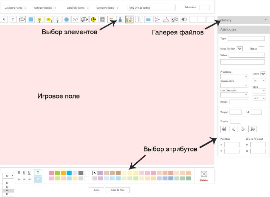Select the bar chart table tool

[x=130, y=19]
